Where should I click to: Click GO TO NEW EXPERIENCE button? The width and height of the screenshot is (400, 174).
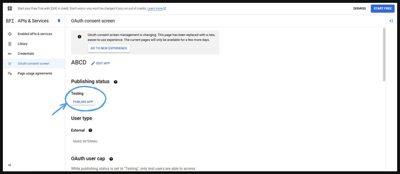[109, 48]
